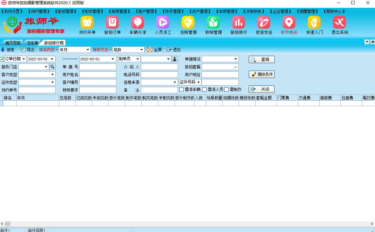Click the 查询 button

[x=262, y=59]
